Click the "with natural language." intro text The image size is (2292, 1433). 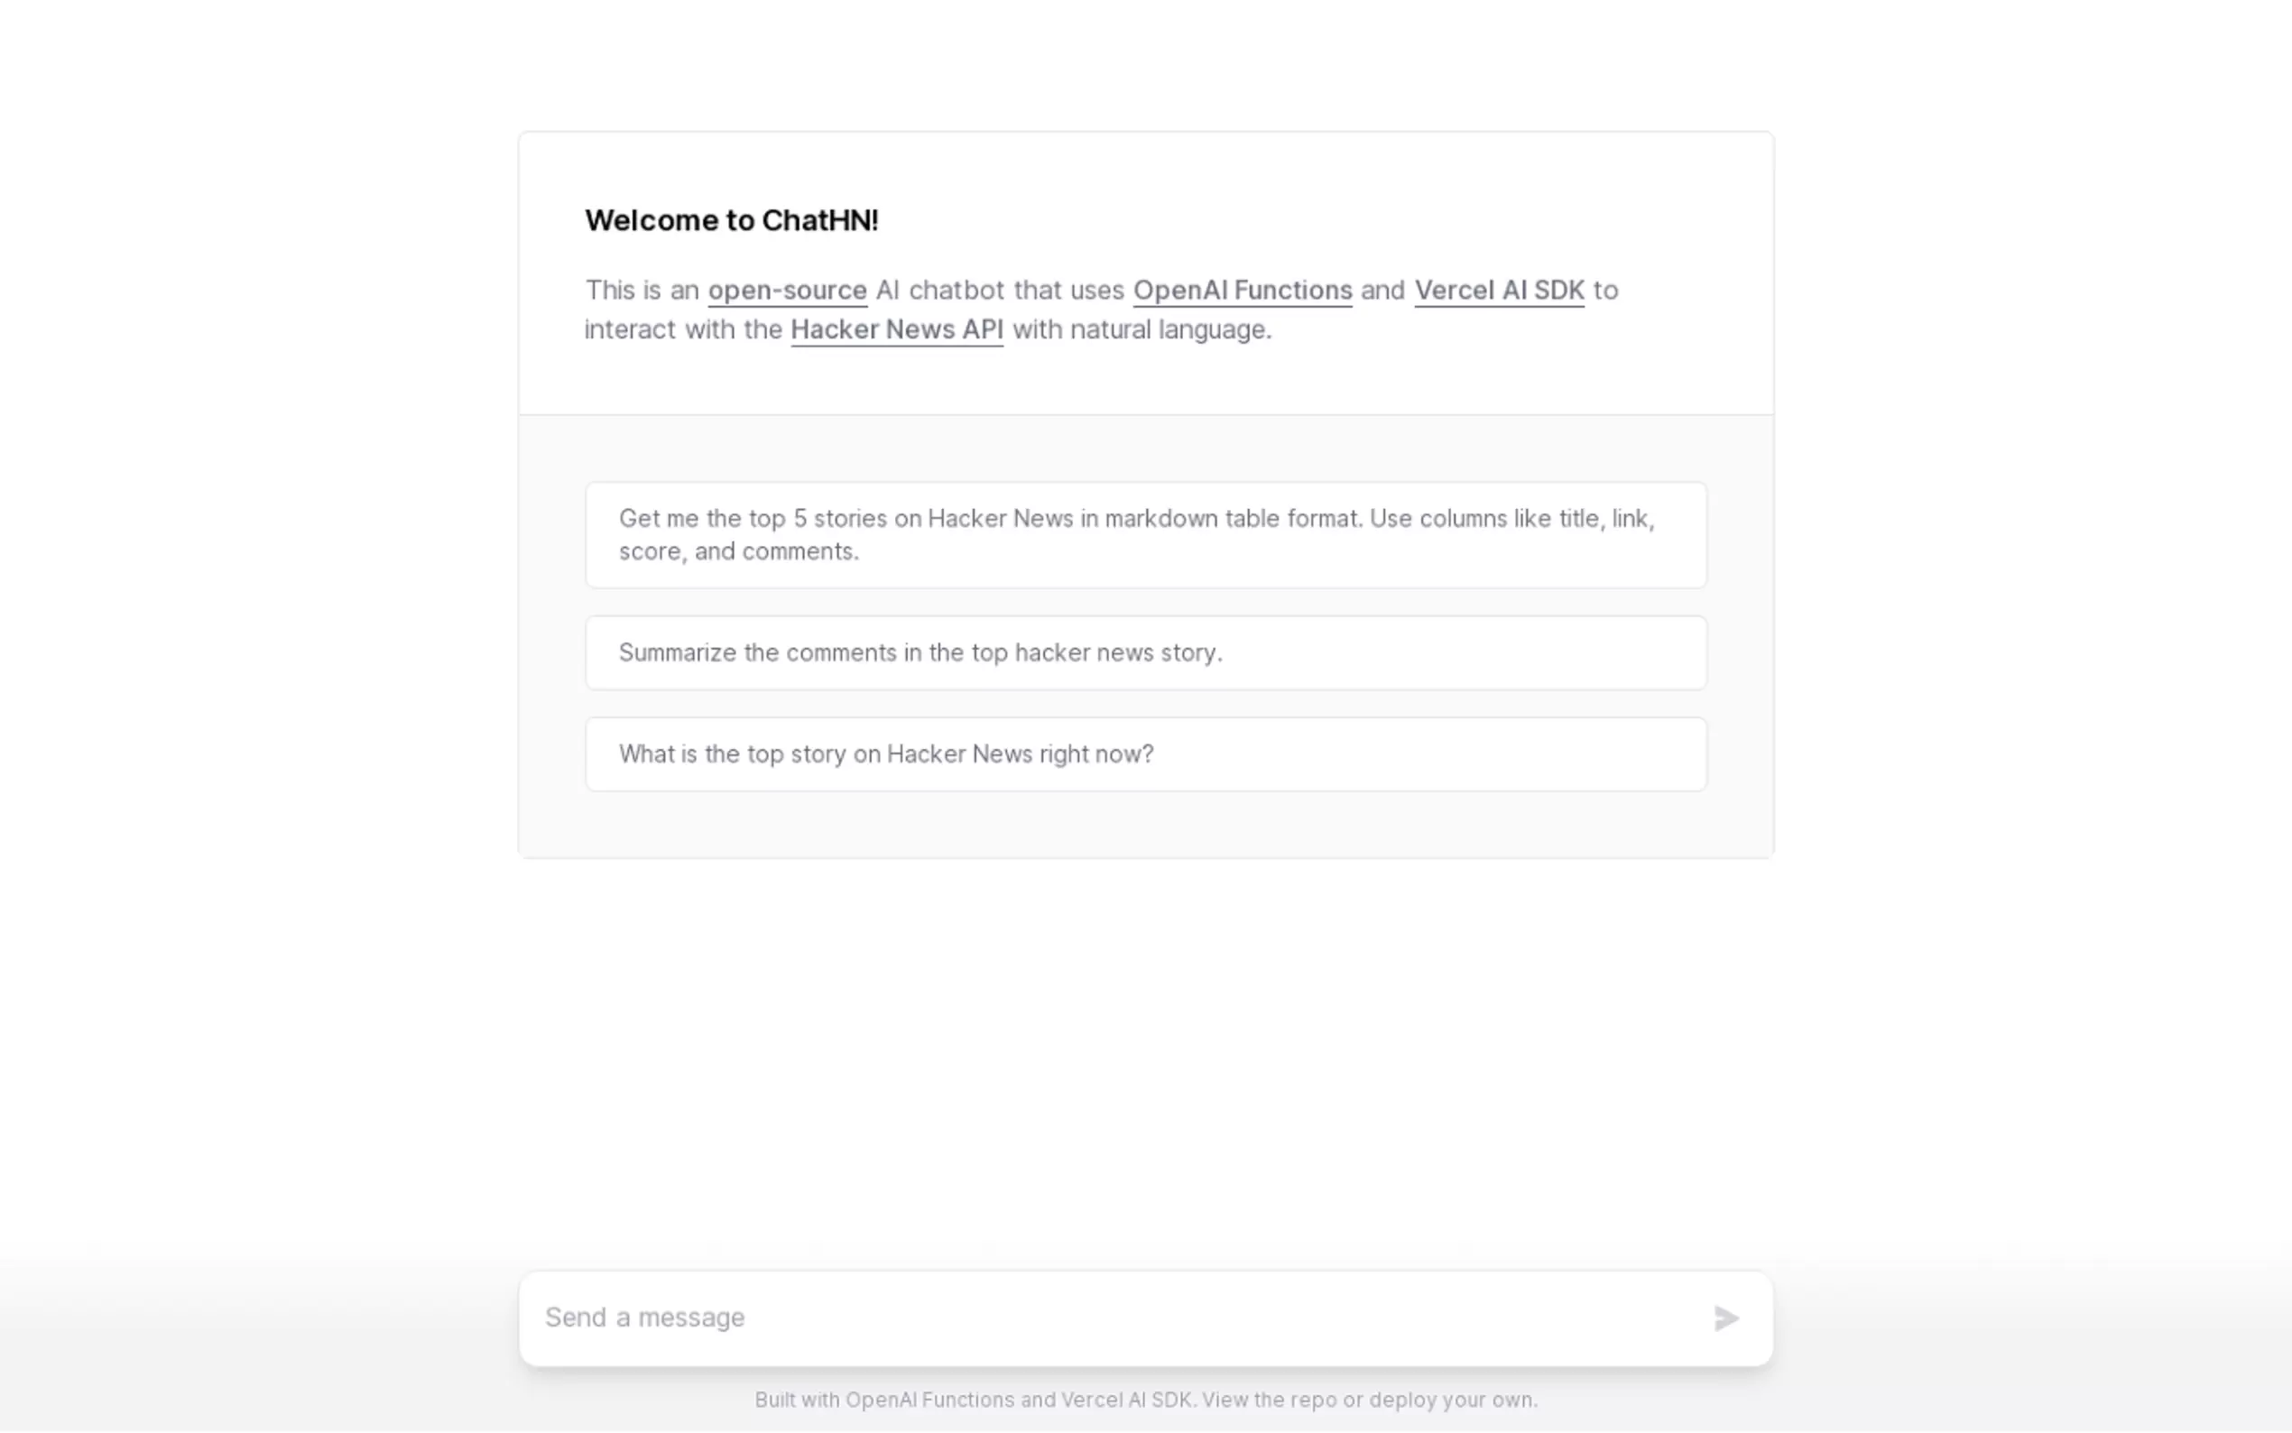1141,329
